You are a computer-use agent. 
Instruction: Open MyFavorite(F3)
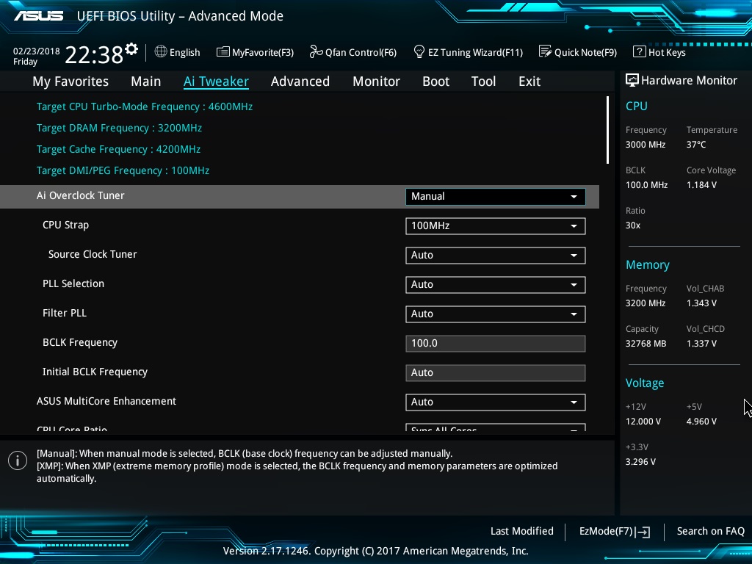(255, 52)
